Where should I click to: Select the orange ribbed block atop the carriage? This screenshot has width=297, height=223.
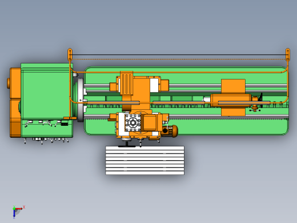tap(126, 83)
